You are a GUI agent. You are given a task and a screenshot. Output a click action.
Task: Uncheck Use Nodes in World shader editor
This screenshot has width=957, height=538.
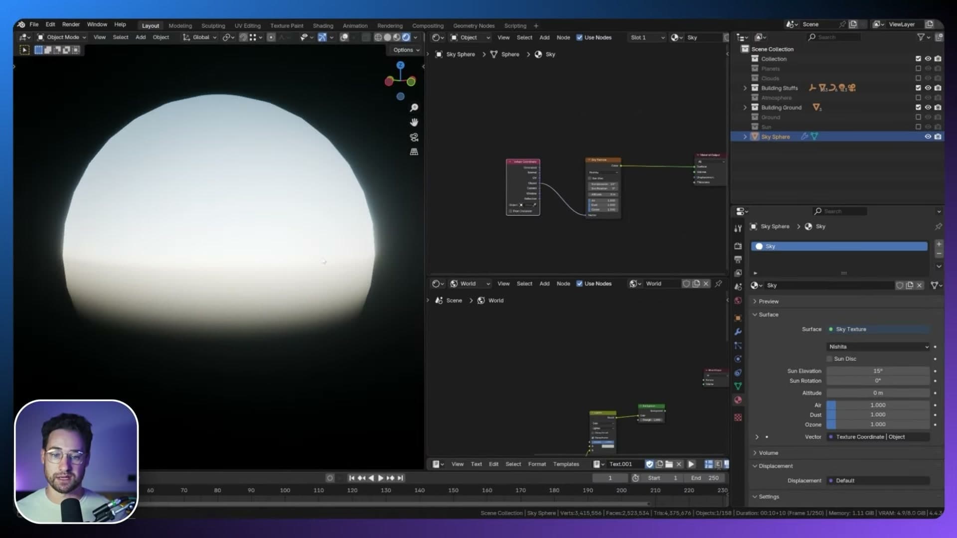[x=579, y=283]
